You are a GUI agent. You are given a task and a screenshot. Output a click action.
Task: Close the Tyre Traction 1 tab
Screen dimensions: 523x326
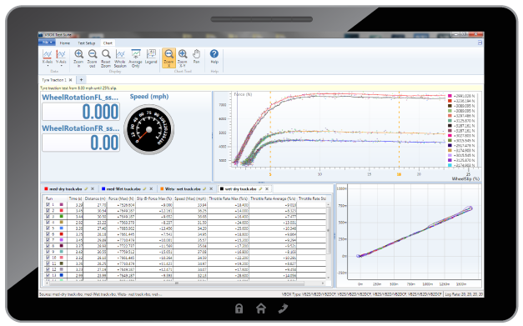[70, 80]
